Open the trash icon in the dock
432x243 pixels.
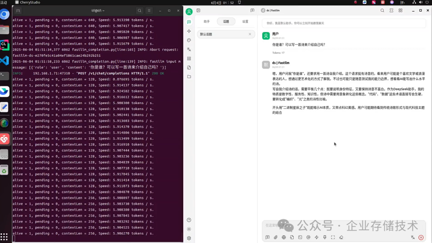click(4, 170)
